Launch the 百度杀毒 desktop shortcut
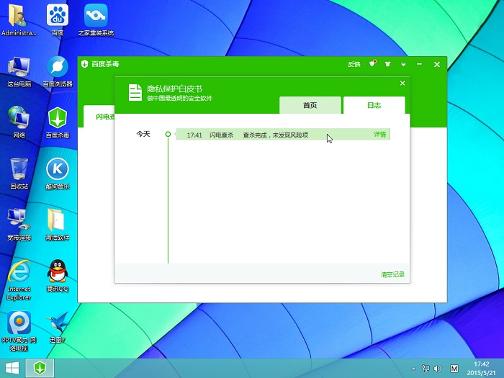 [58, 122]
